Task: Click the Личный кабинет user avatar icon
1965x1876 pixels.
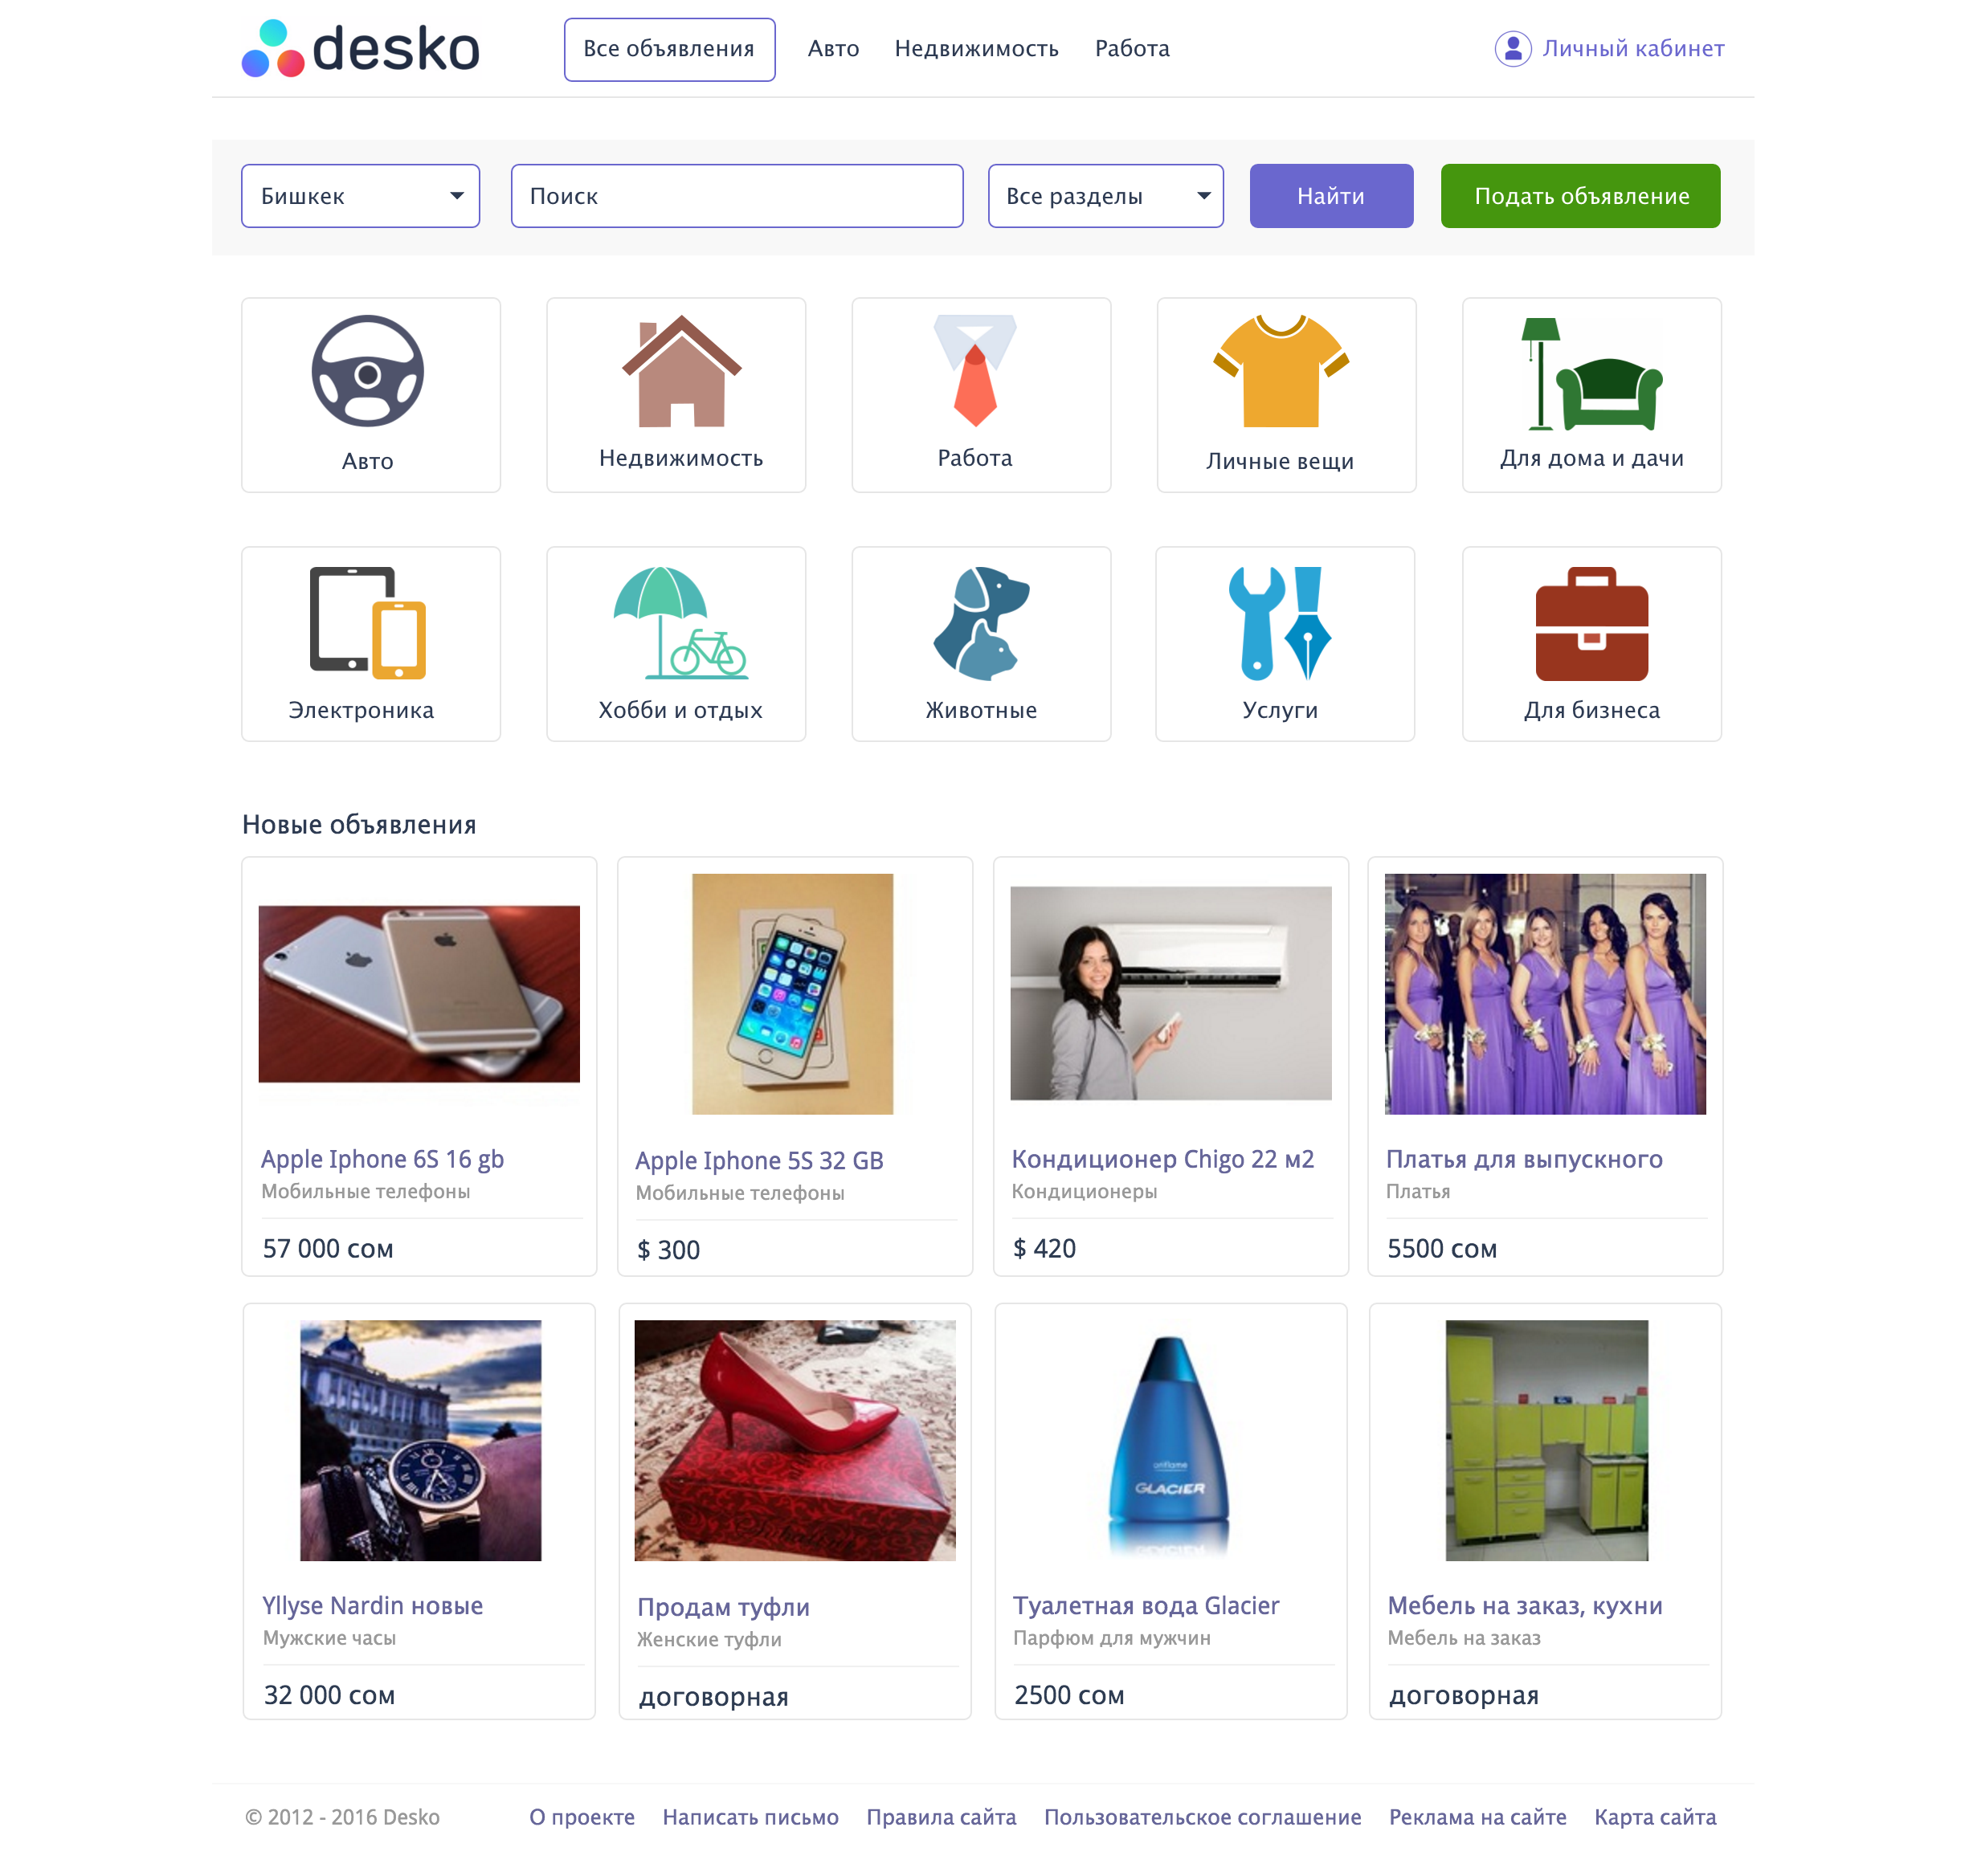Action: [1512, 48]
